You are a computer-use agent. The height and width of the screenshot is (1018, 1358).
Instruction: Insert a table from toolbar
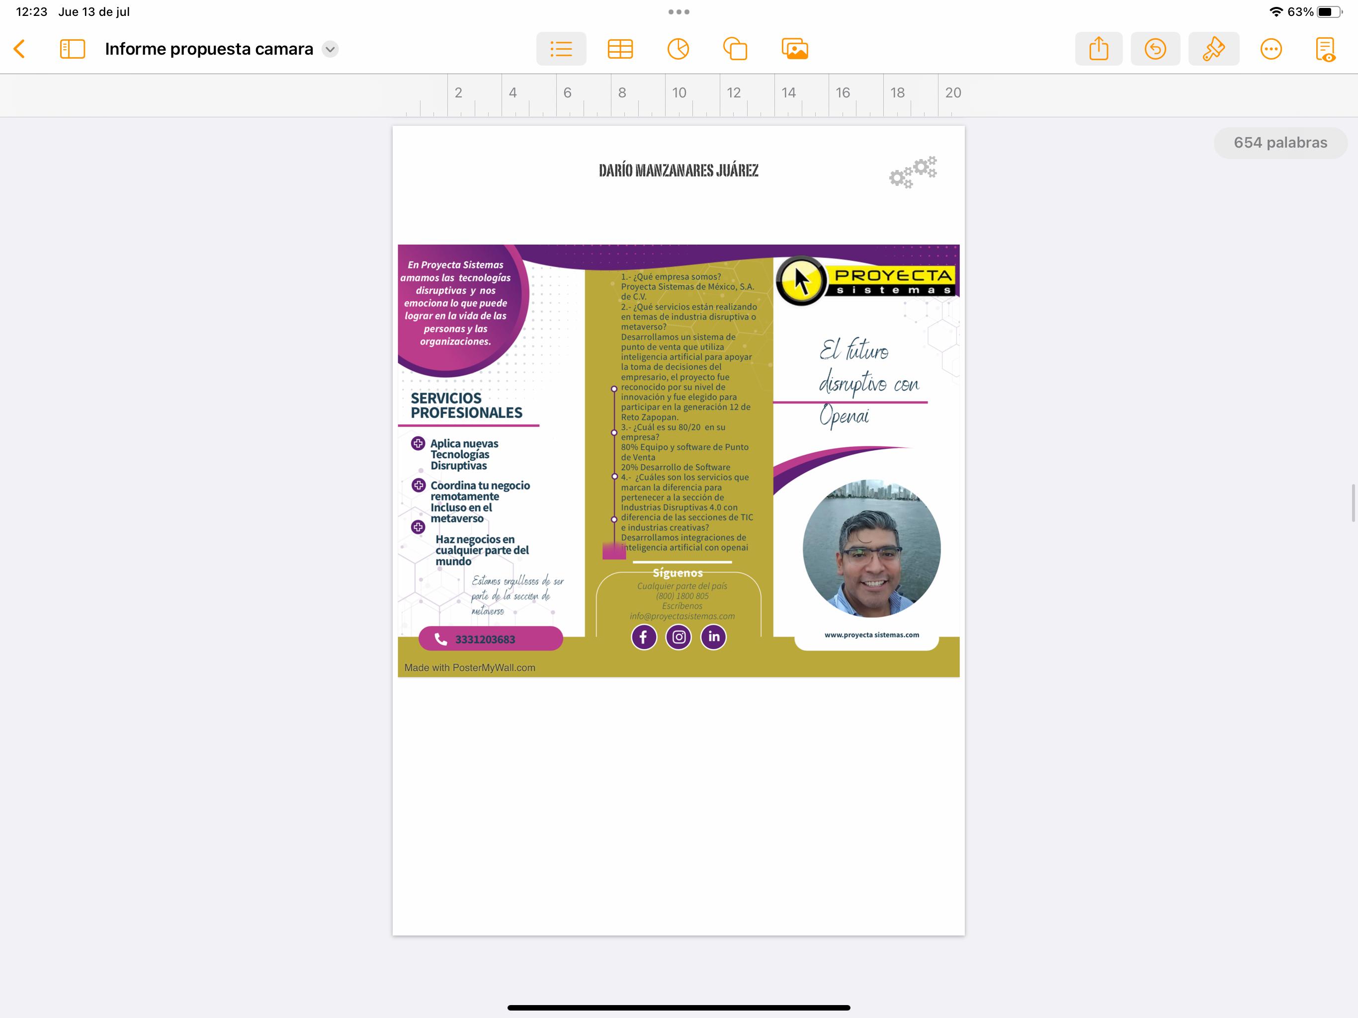click(620, 49)
